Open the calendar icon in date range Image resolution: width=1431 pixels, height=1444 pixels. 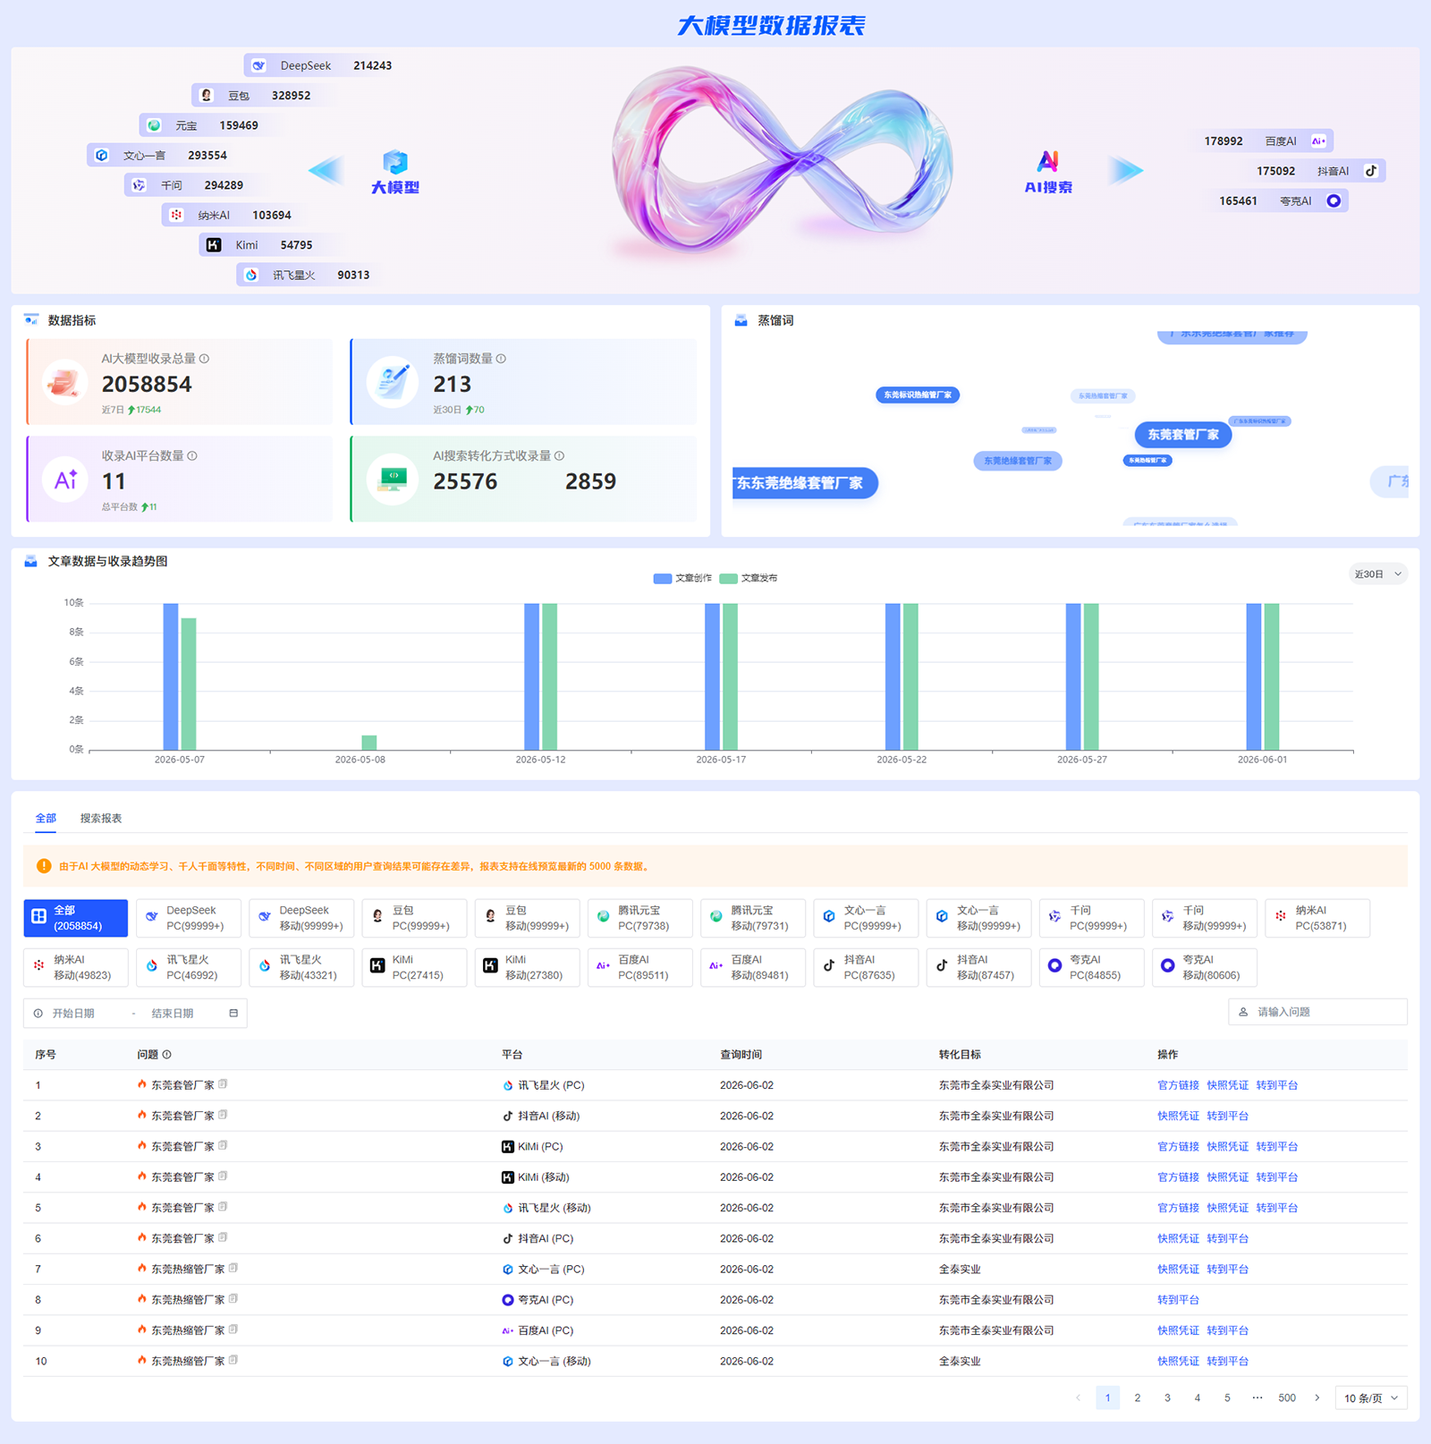[x=233, y=1014]
